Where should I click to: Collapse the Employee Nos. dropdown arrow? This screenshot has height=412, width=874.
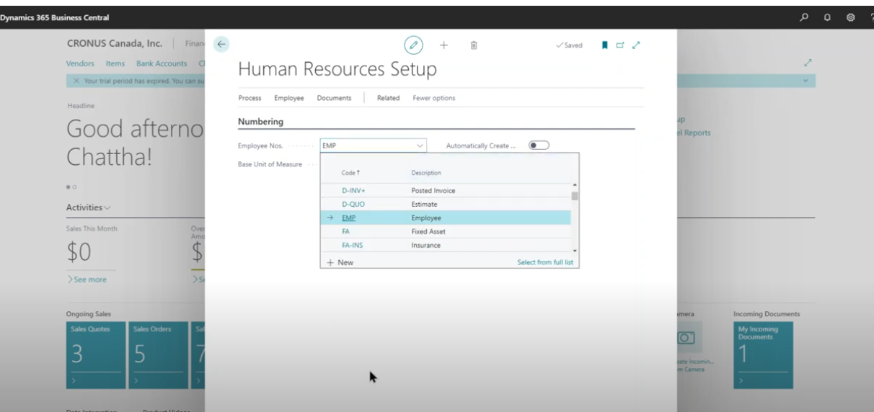tap(420, 145)
